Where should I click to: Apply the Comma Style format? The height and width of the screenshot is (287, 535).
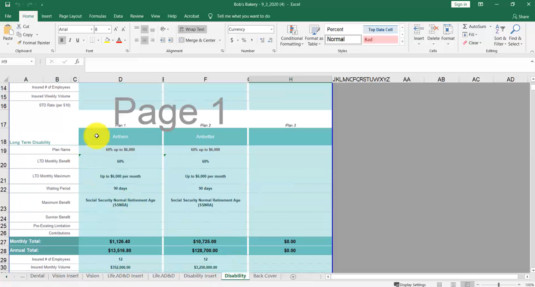click(252, 40)
